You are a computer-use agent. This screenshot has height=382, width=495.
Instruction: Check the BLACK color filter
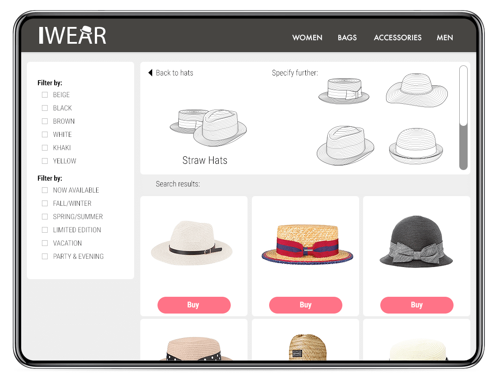point(45,108)
